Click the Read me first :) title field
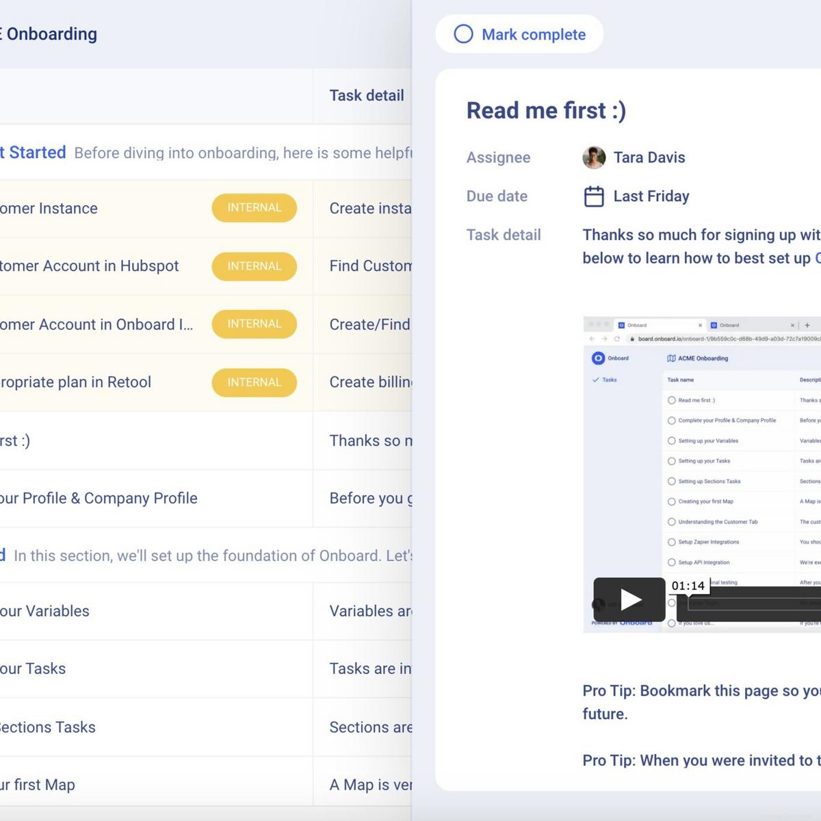The image size is (821, 821). [x=546, y=110]
